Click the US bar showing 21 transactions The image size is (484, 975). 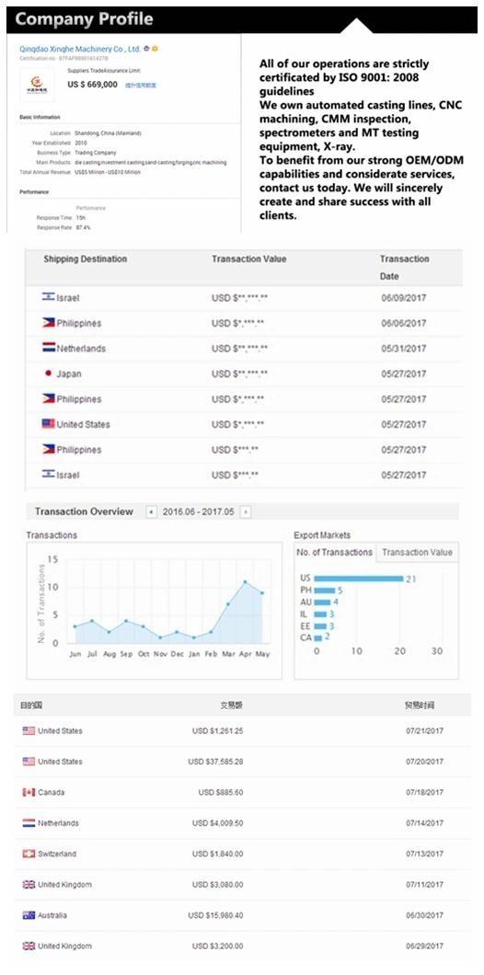(359, 579)
